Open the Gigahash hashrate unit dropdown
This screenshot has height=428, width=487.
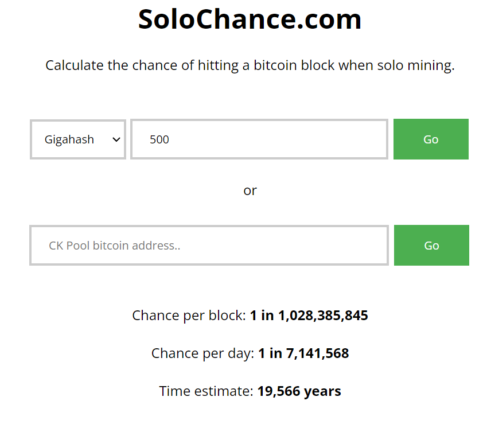click(x=78, y=139)
